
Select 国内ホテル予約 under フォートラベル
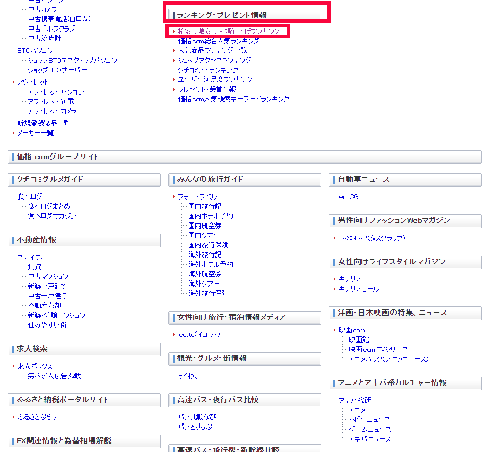[x=211, y=216]
